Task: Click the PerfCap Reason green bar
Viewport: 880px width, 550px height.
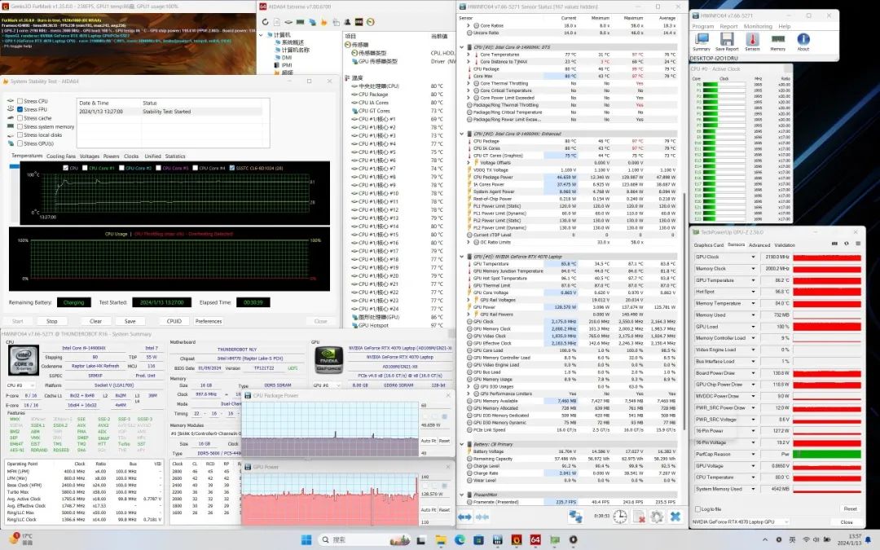Action: point(827,454)
